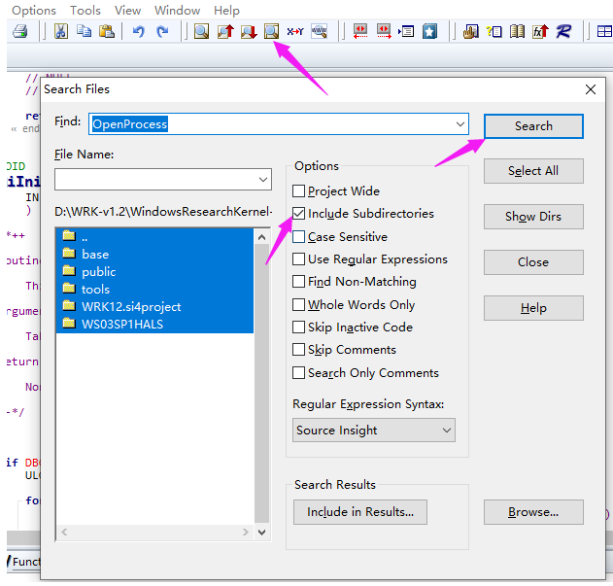Tick Skip Inactive Code checkbox
This screenshot has height=586, width=613.
tap(298, 327)
